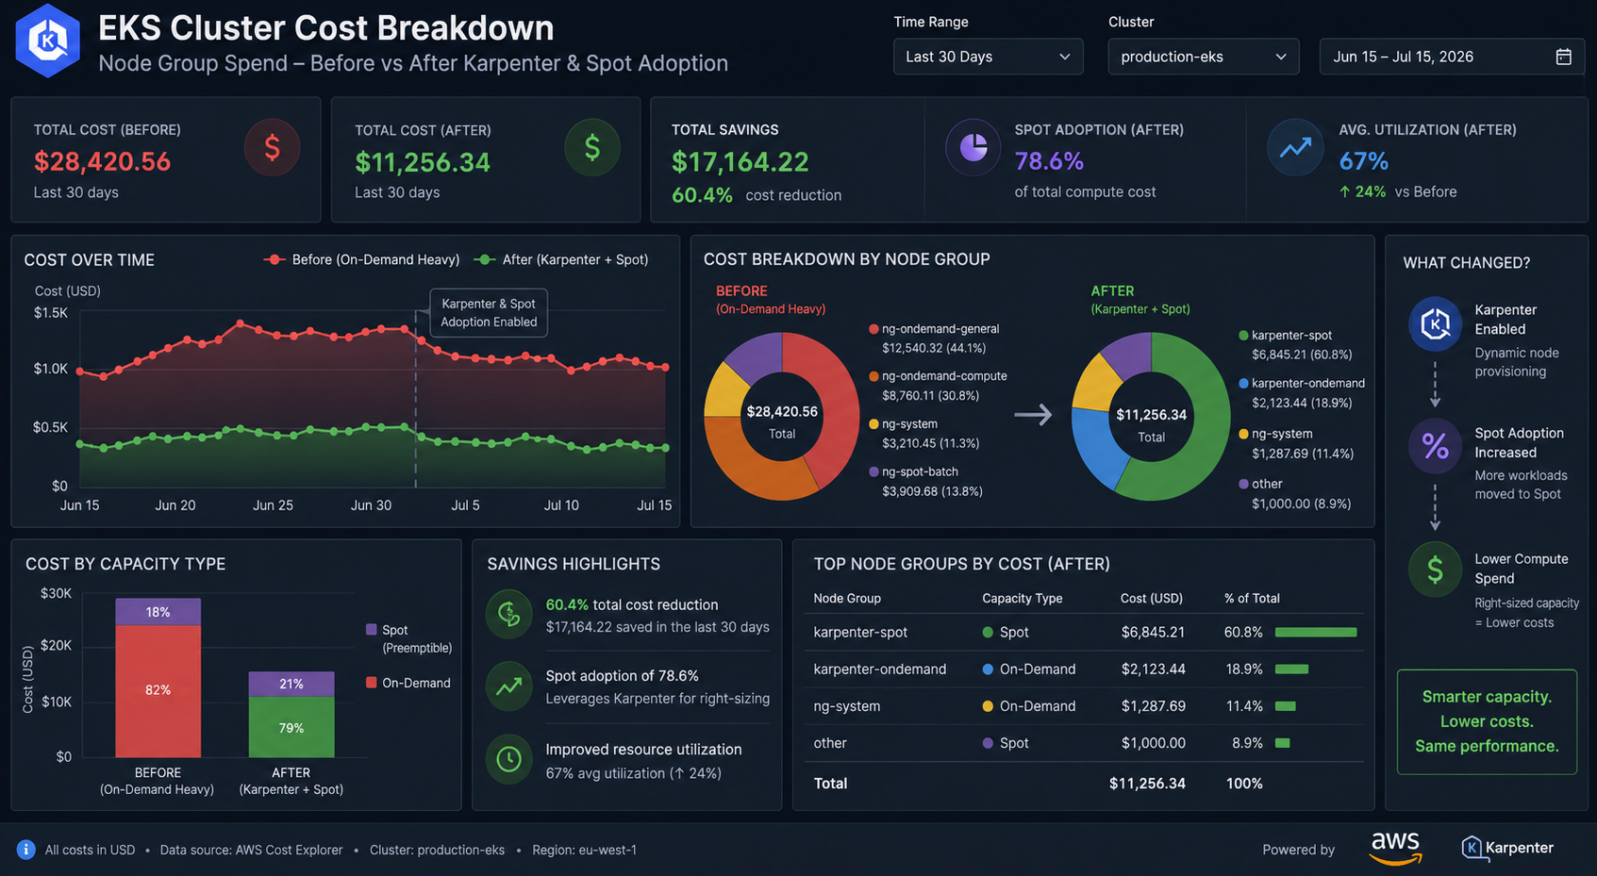This screenshot has width=1597, height=876.
Task: Click the Karpenter Enabled hexagon icon
Action: coord(1435,323)
